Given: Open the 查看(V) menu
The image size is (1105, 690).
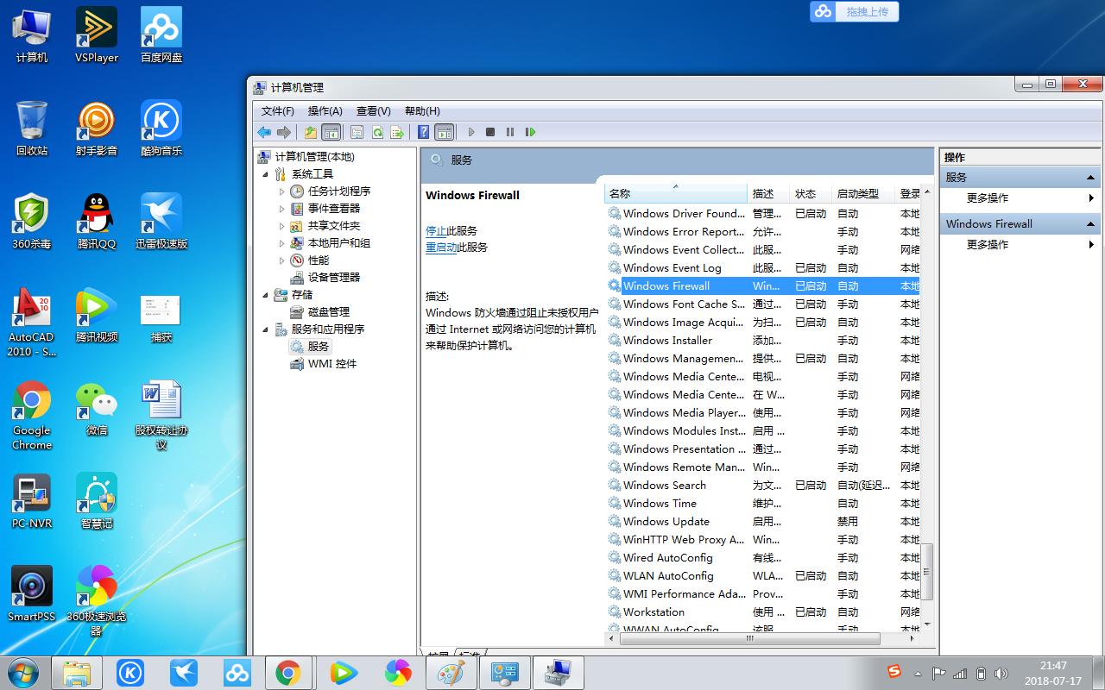Looking at the screenshot, I should [371, 110].
